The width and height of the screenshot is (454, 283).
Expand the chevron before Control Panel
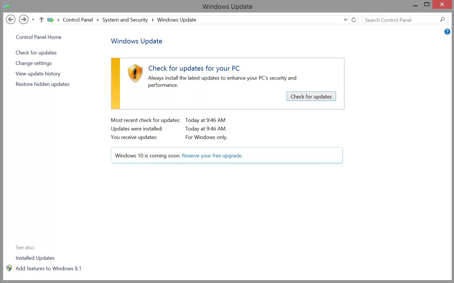pyautogui.click(x=58, y=20)
